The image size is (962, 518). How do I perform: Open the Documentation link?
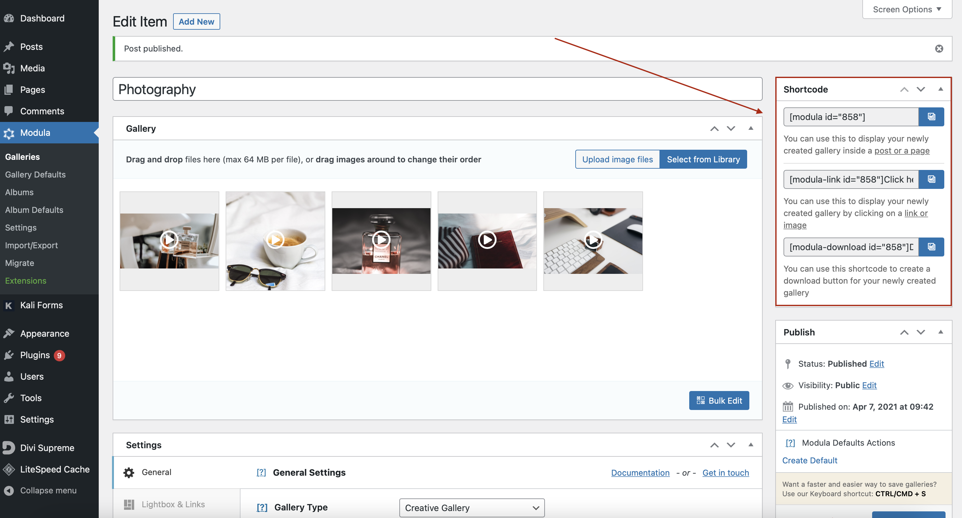(x=640, y=473)
